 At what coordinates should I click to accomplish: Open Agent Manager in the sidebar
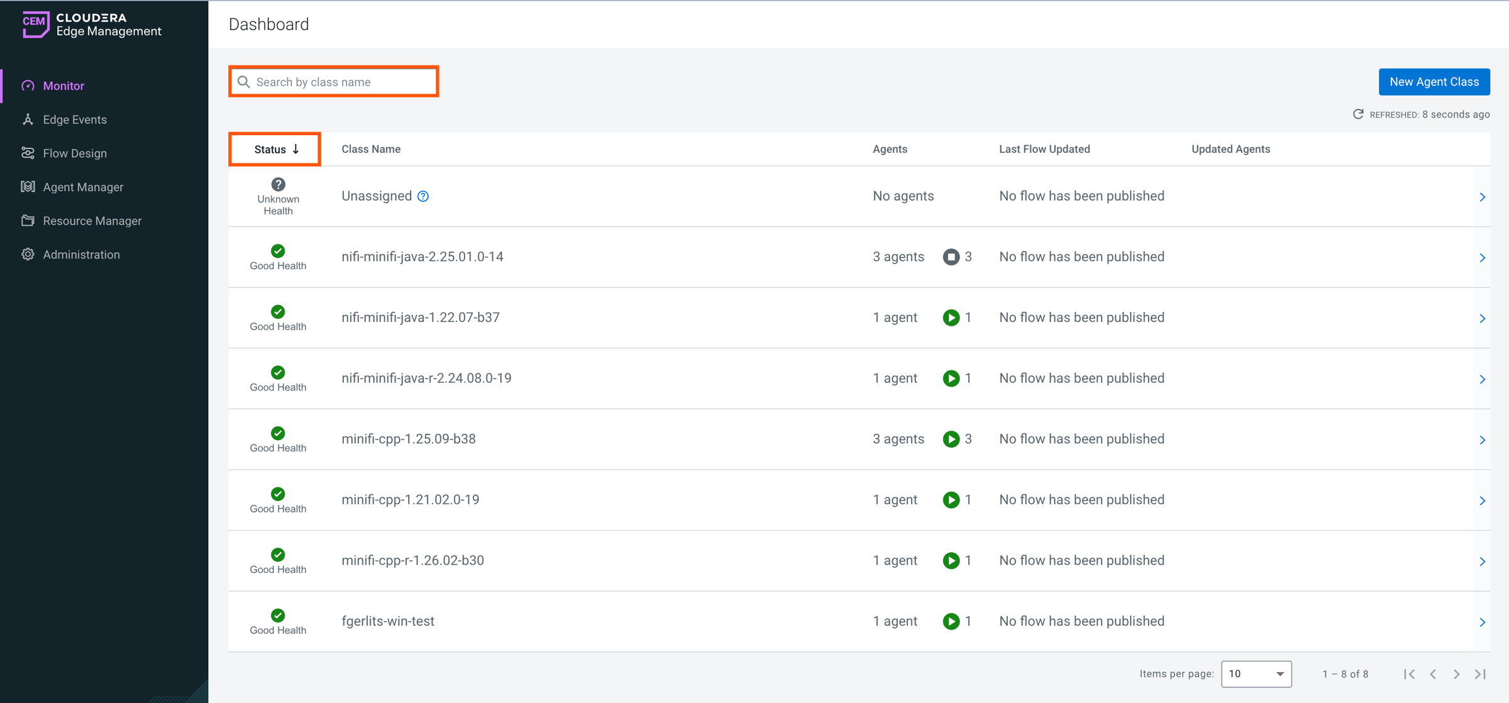pos(83,187)
